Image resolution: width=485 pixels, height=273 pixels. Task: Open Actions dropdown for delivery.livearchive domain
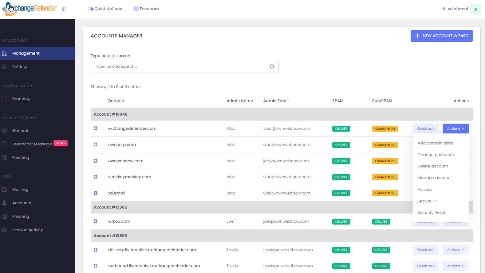point(455,250)
